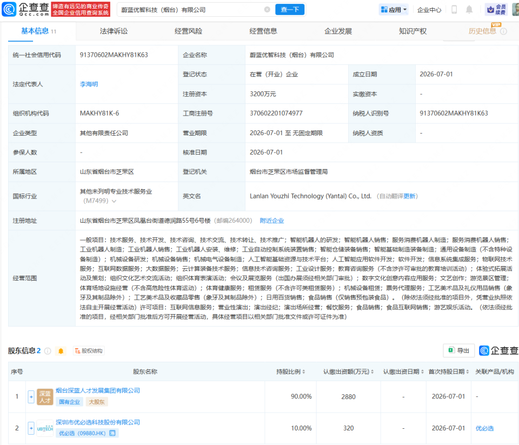Click 90.00% shareholding value
This screenshot has height=445, width=519.
click(x=301, y=397)
